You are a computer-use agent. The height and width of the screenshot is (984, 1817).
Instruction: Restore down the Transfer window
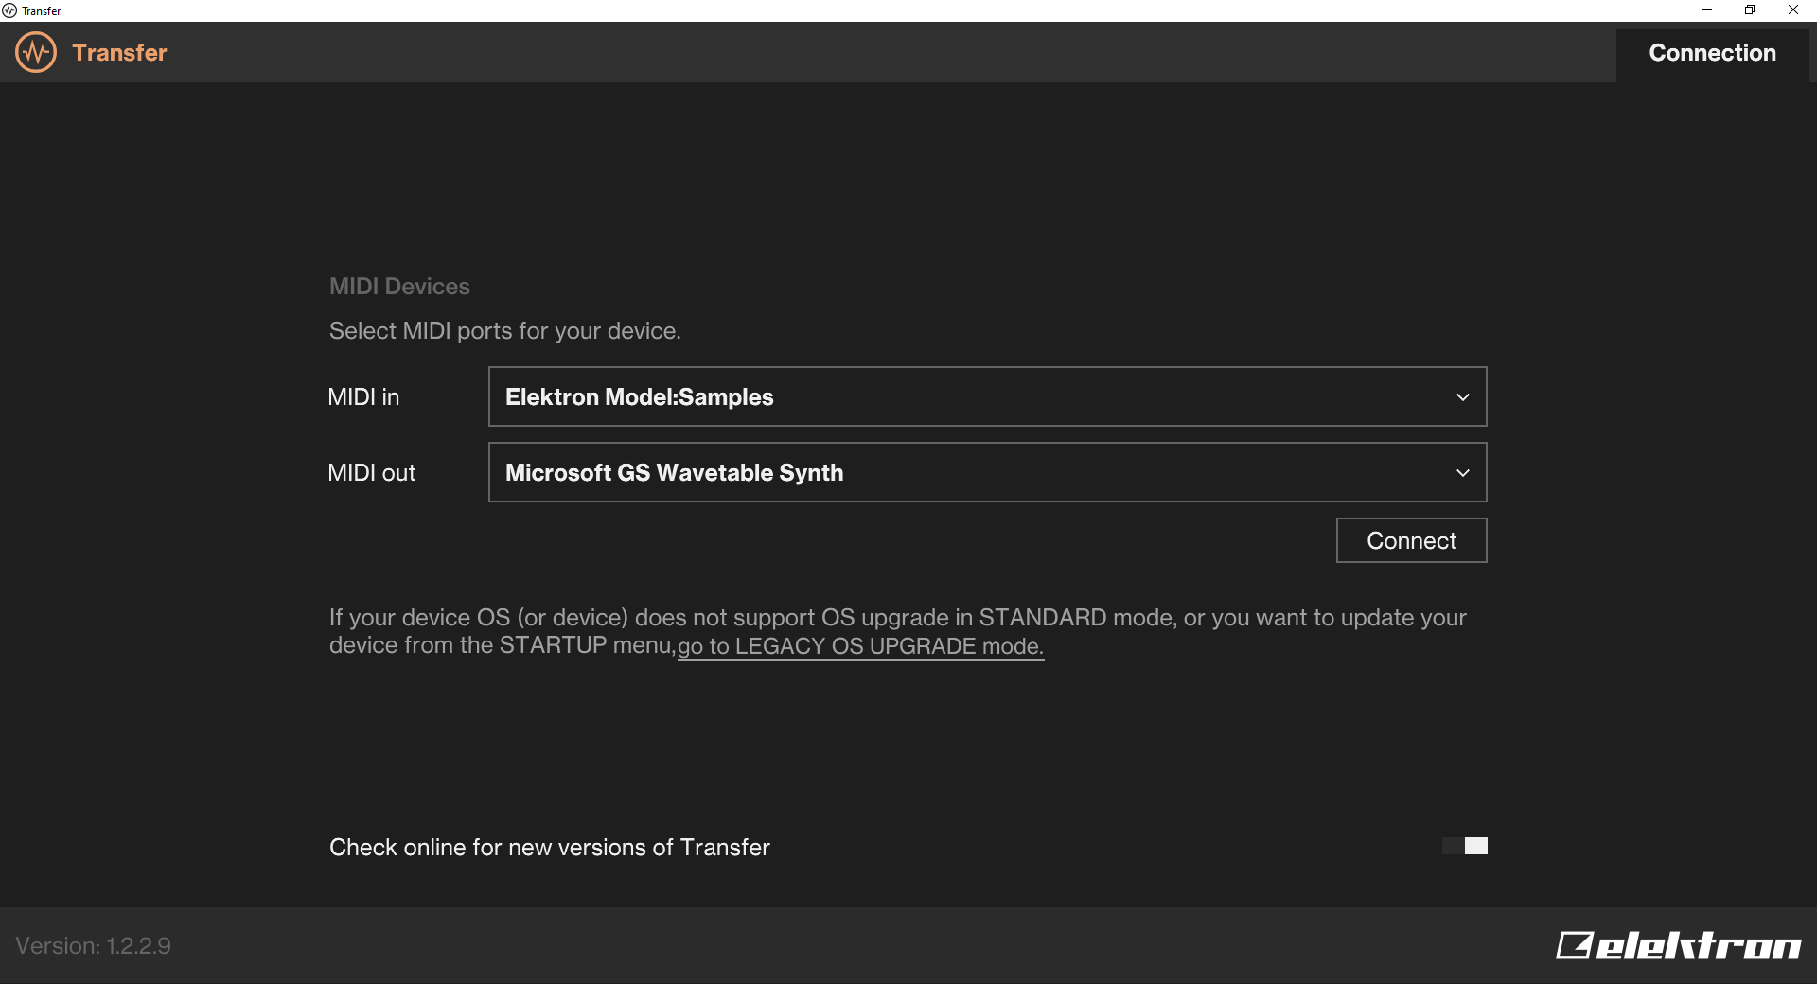click(x=1750, y=10)
